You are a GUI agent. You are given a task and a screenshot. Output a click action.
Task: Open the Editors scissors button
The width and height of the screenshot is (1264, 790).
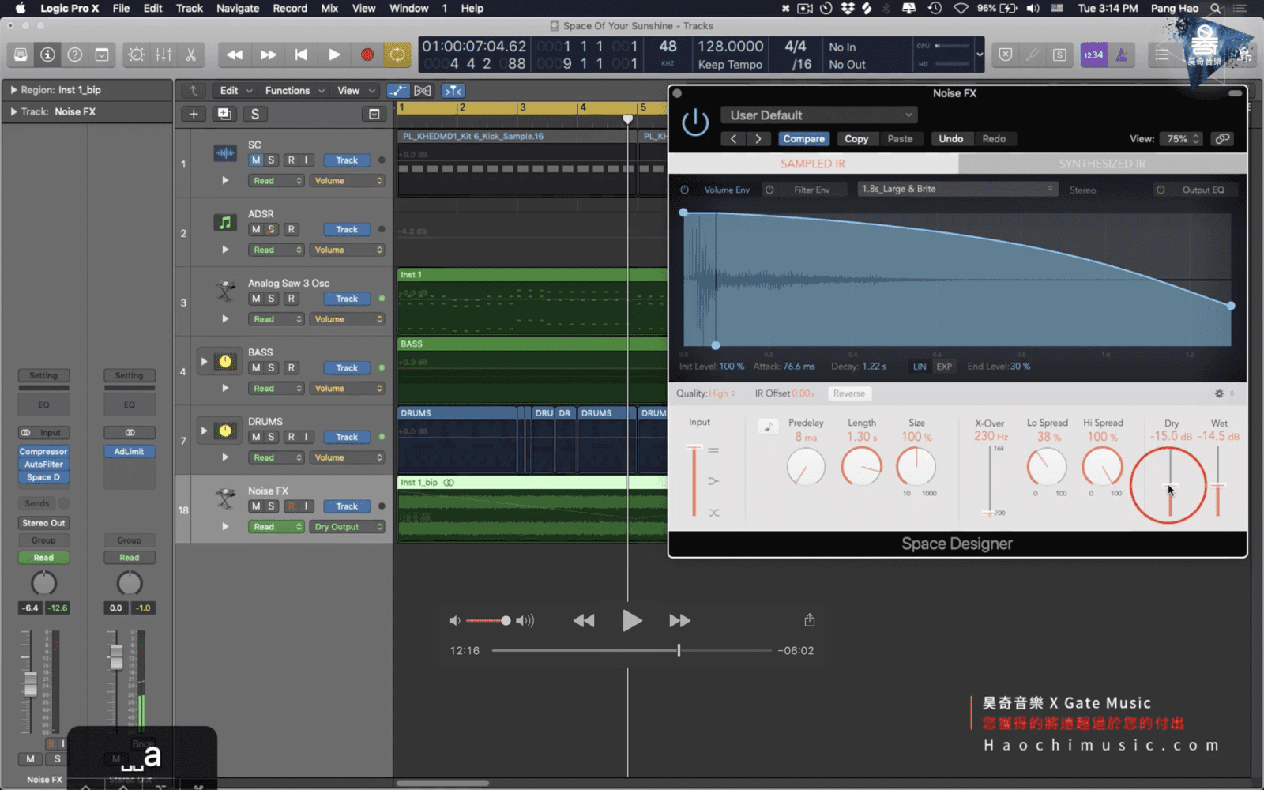[x=190, y=55]
